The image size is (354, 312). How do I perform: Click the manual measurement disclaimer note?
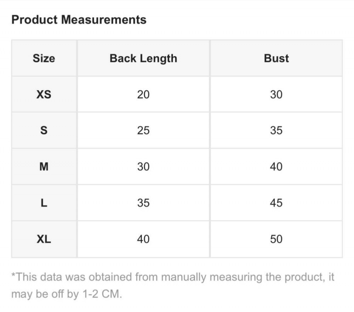173,285
